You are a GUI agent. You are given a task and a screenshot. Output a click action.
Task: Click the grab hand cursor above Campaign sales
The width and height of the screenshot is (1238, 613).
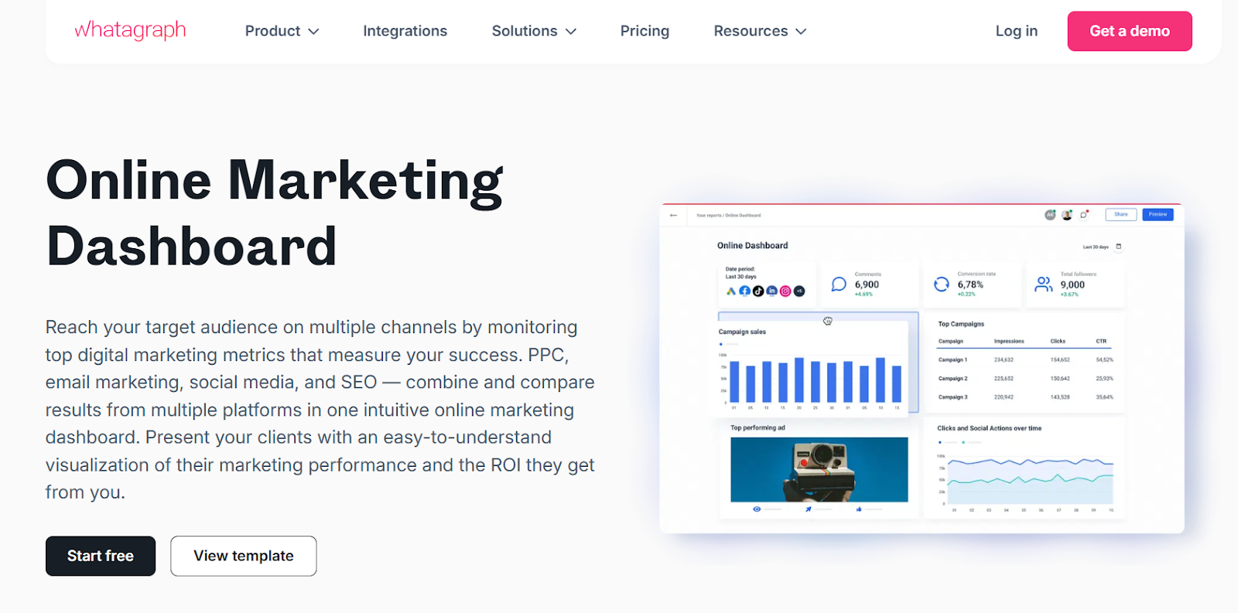828,321
